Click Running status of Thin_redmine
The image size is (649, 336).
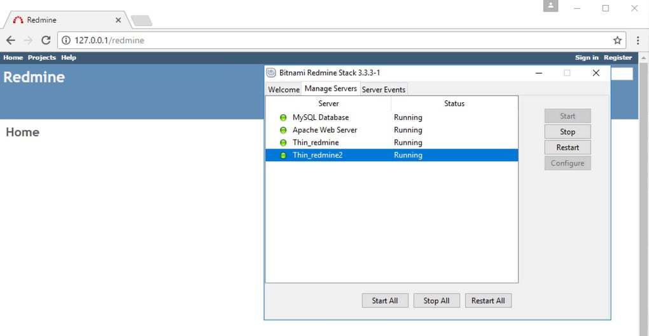[x=408, y=142]
